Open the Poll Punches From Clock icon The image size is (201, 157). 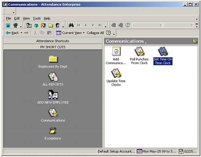[139, 56]
